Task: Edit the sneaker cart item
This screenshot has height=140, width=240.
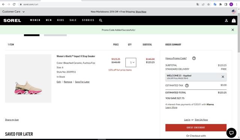Action: (x=59, y=82)
